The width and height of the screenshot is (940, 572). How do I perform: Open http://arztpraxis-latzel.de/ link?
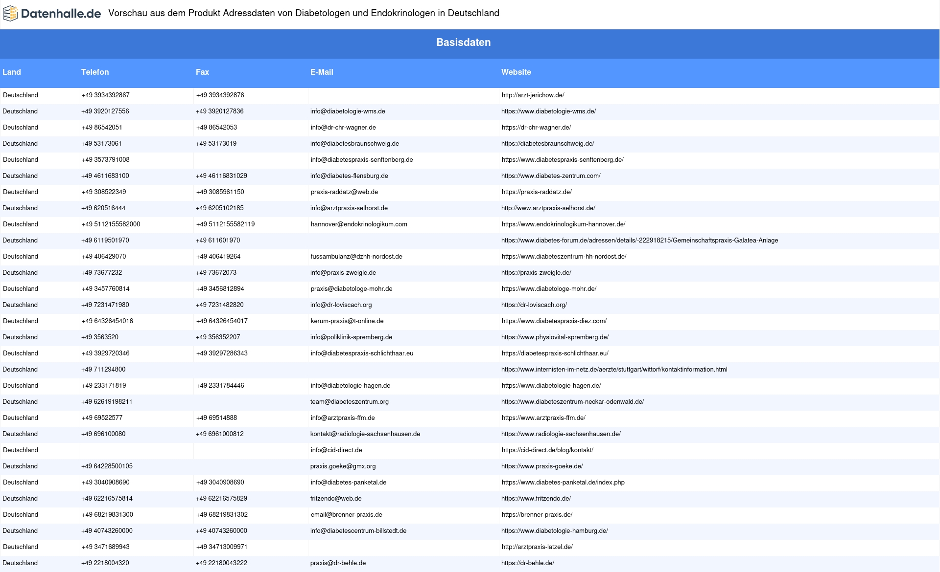pyautogui.click(x=537, y=547)
